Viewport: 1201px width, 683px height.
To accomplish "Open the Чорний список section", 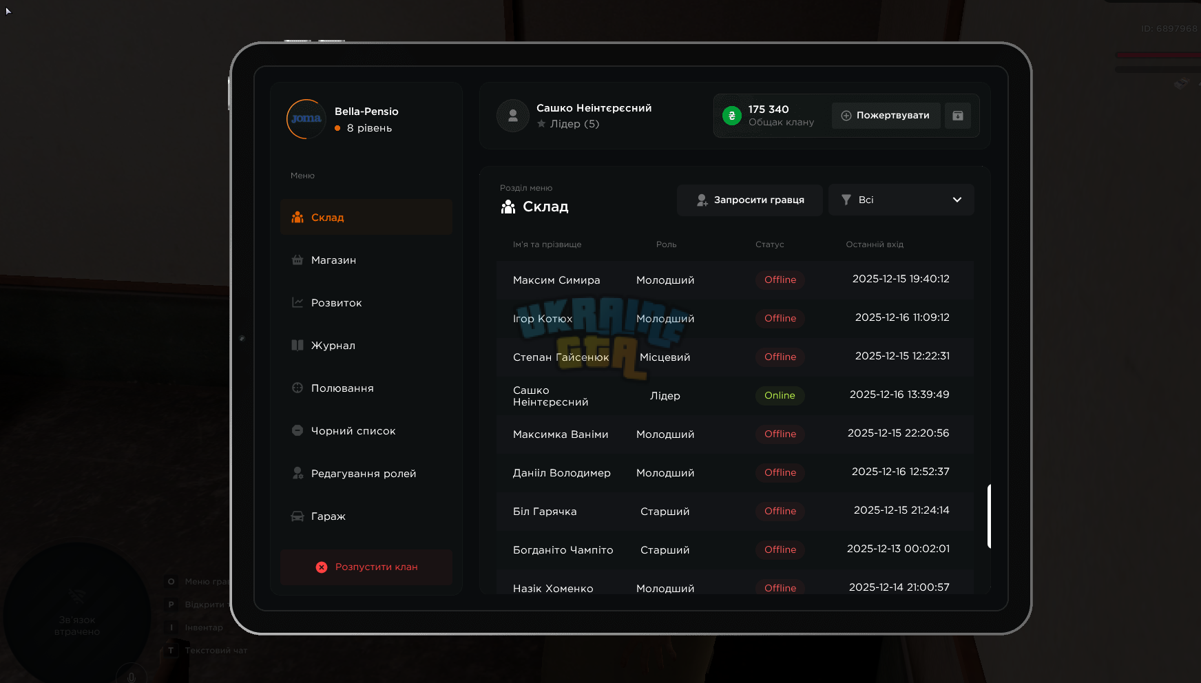I will (x=366, y=431).
